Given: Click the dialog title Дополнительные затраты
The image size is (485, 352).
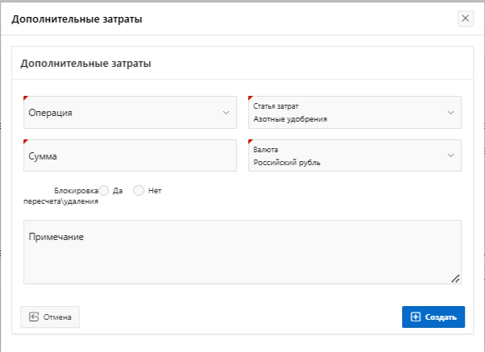Looking at the screenshot, I should pyautogui.click(x=77, y=19).
